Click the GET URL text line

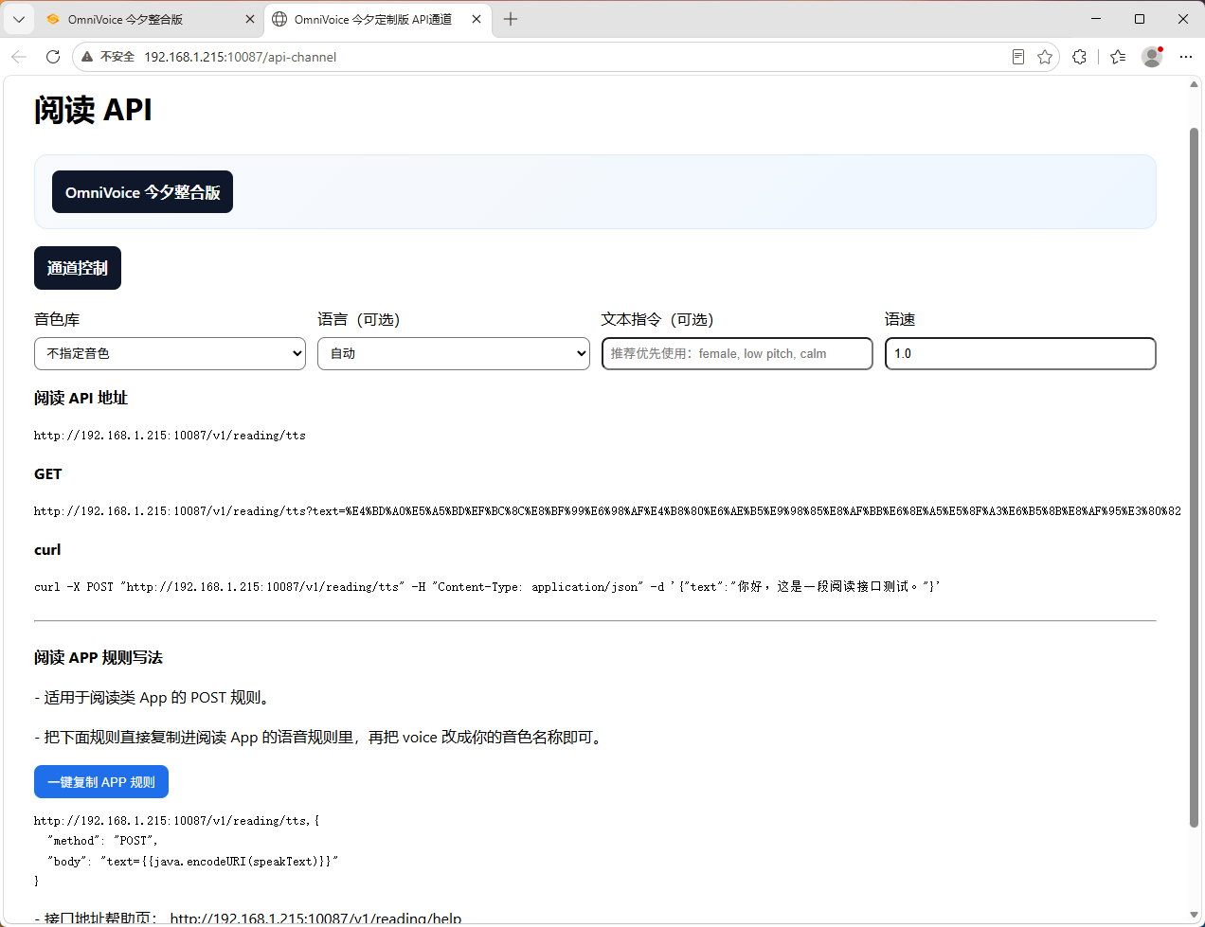607,511
